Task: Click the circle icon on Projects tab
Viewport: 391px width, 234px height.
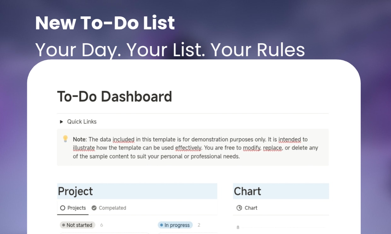Action: pos(62,208)
